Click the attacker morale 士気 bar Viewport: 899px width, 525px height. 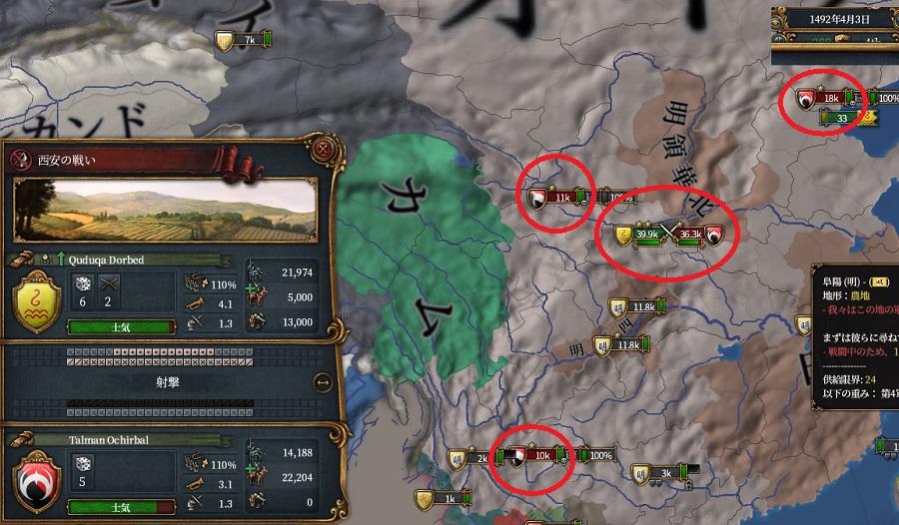[x=121, y=327]
